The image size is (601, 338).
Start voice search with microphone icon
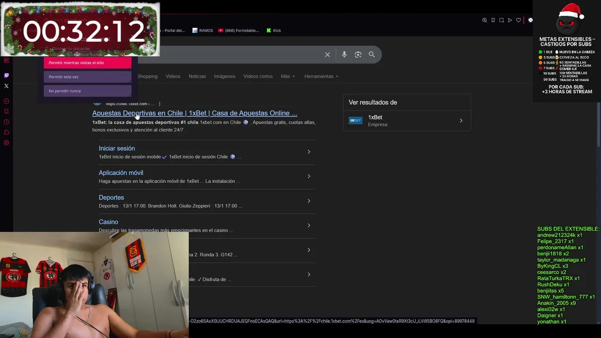click(344, 54)
